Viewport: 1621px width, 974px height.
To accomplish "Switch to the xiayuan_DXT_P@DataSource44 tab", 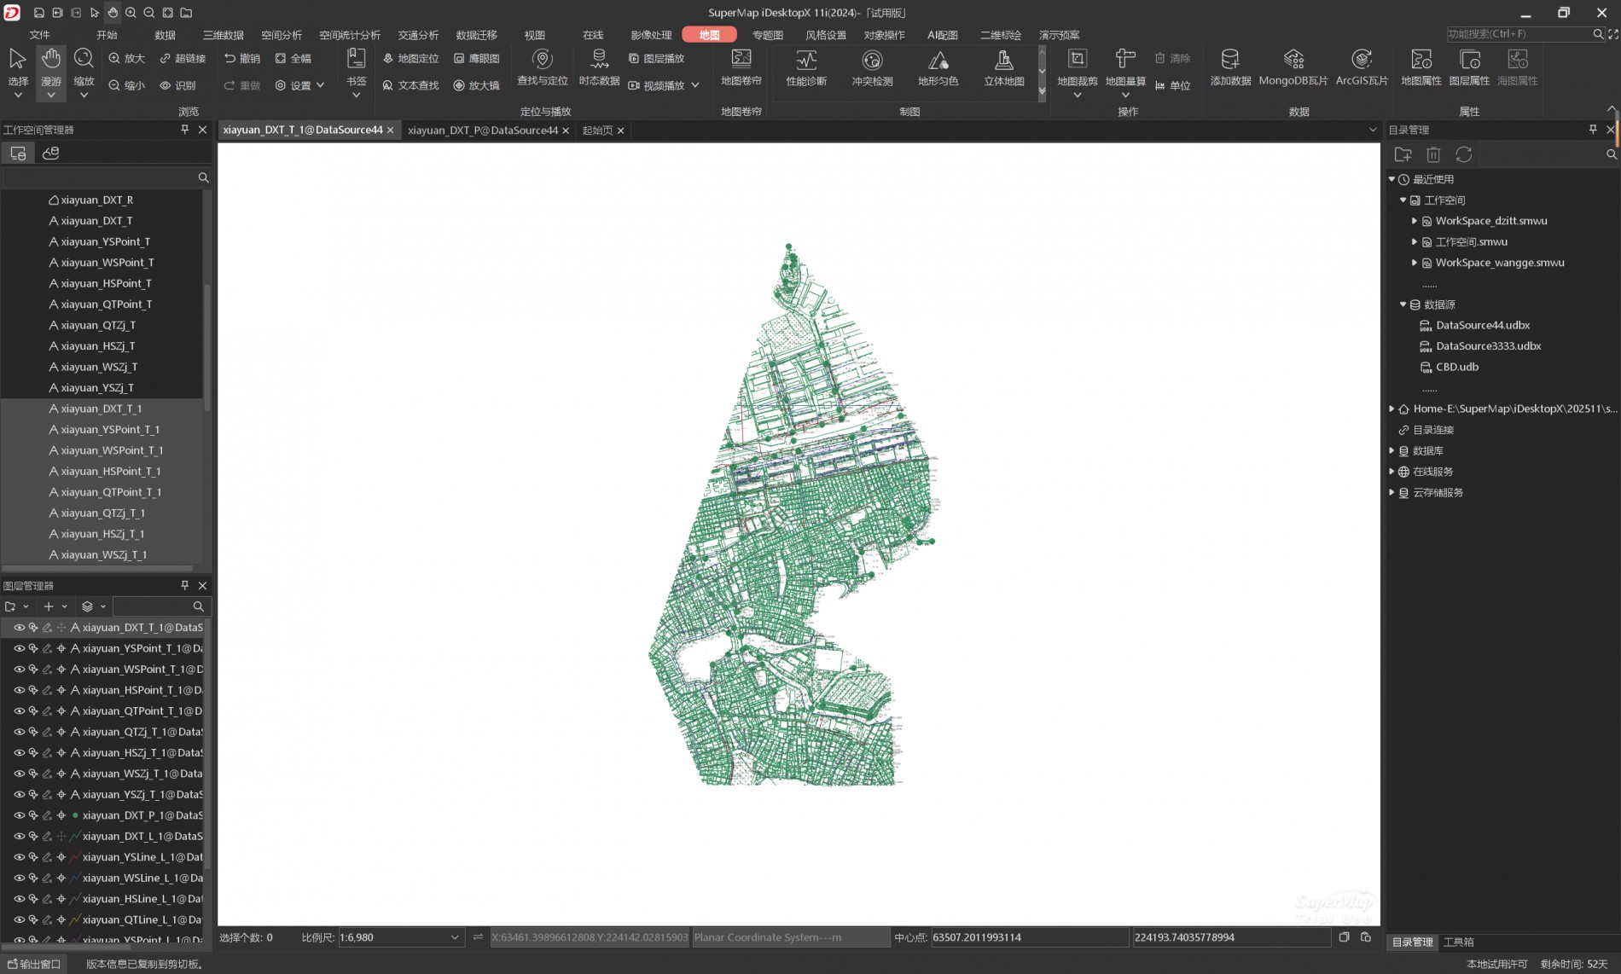I will 482,130.
